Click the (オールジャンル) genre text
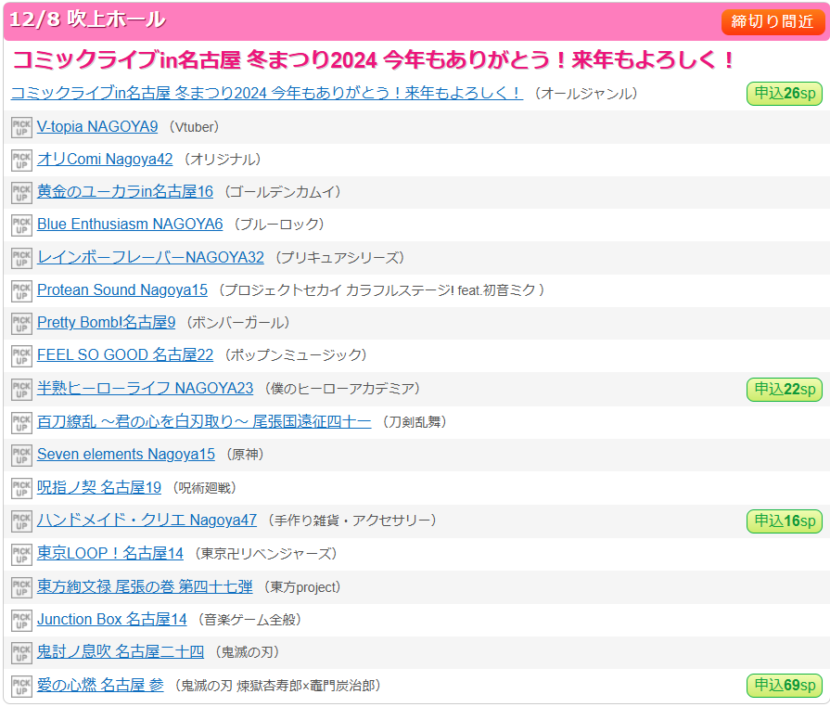Image resolution: width=830 pixels, height=707 pixels. click(x=586, y=94)
